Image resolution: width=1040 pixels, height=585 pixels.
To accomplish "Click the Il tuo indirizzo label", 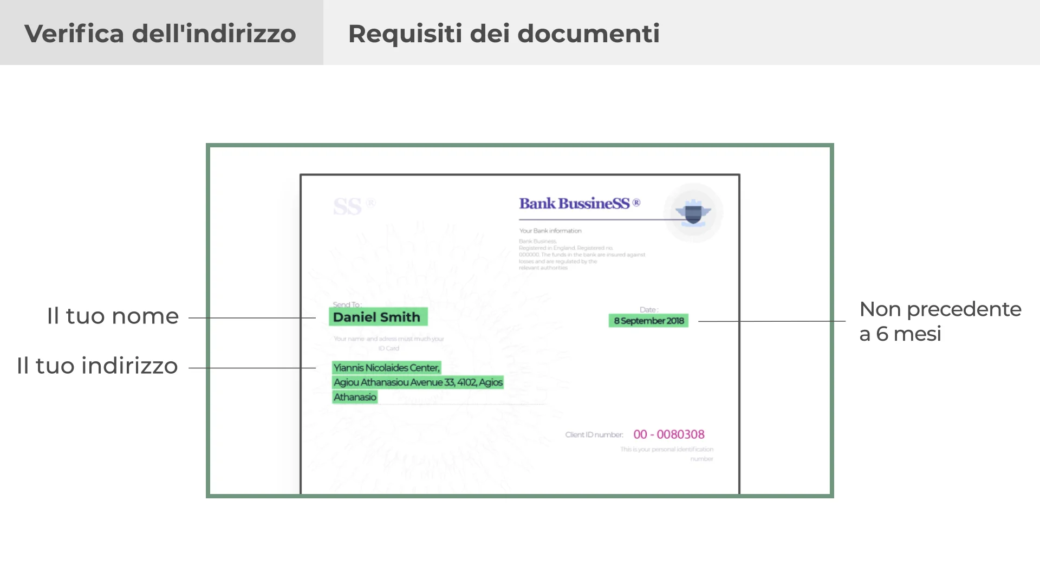I will pyautogui.click(x=97, y=366).
